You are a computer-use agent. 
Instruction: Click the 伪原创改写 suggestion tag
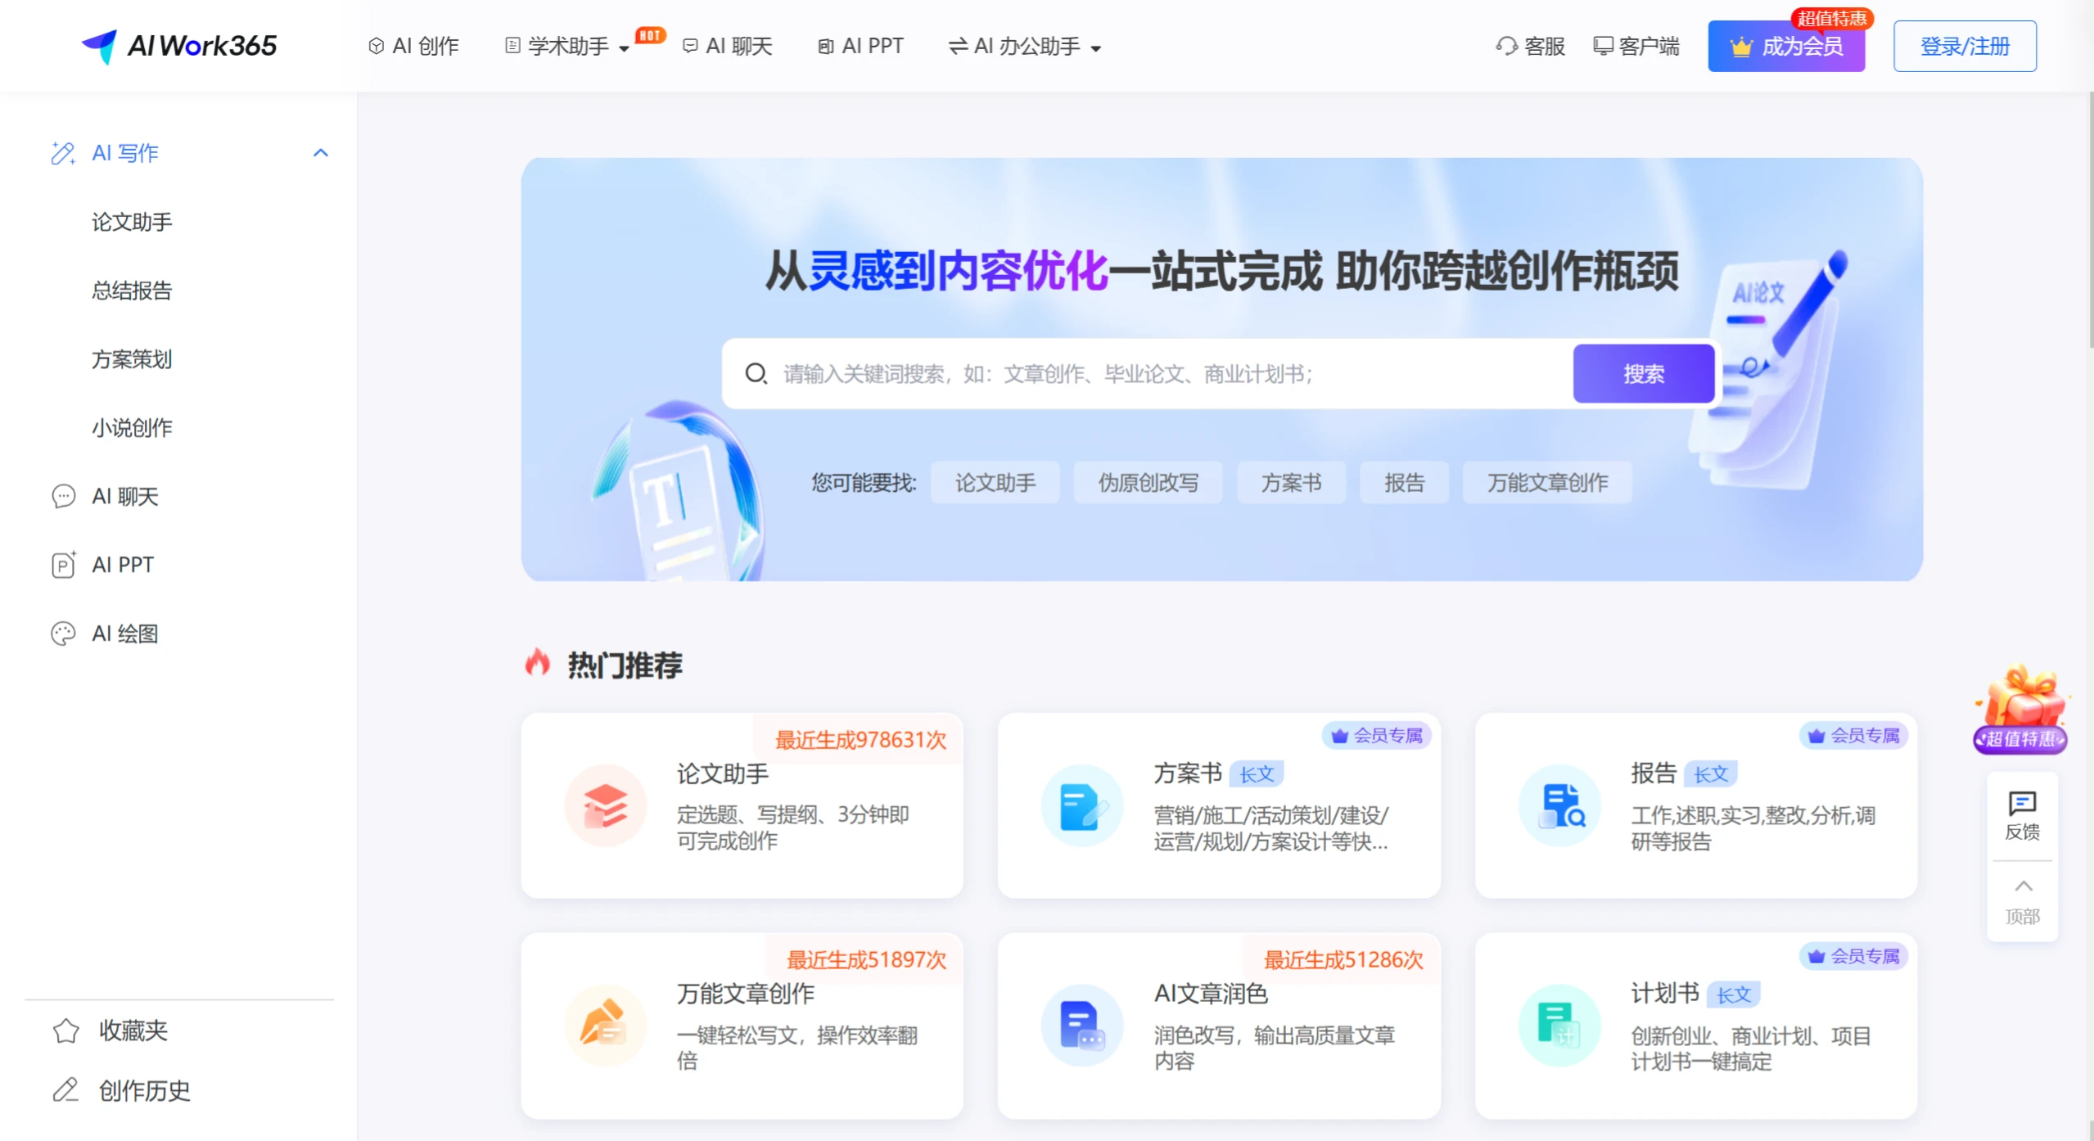point(1147,482)
